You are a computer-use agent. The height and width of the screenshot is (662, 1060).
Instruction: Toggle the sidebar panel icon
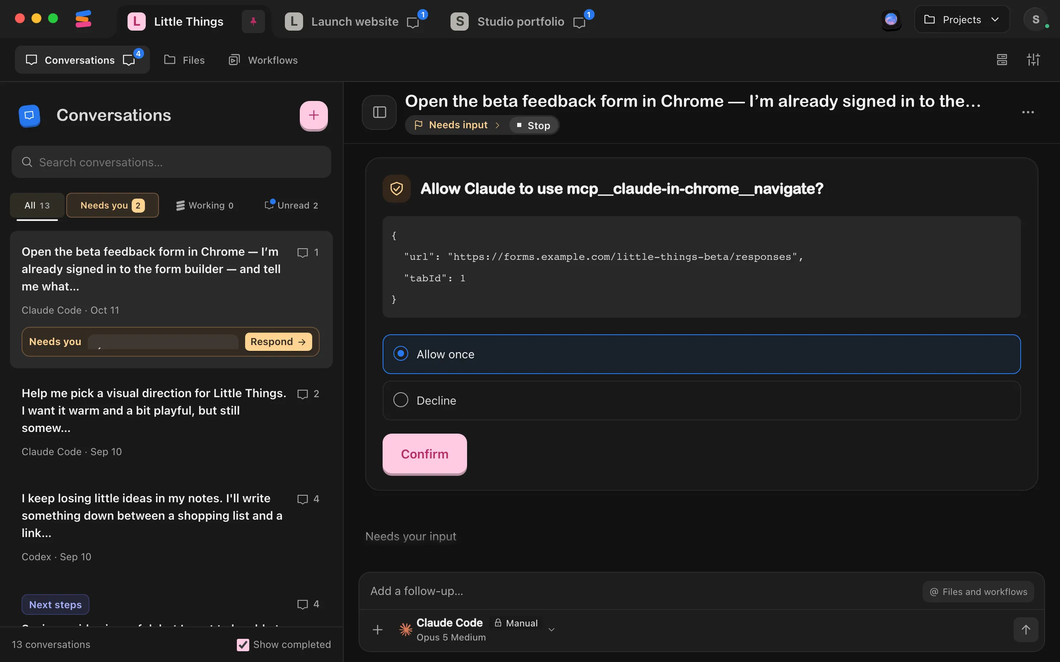(x=379, y=113)
